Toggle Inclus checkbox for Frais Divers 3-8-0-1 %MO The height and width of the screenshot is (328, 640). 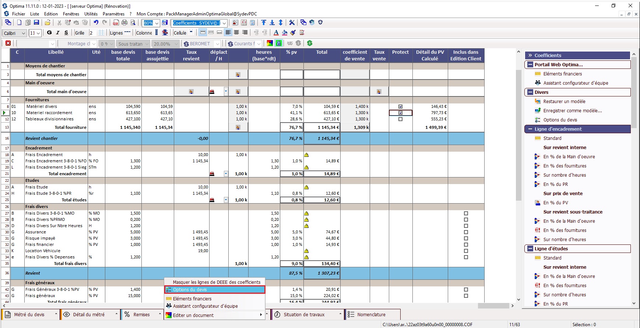click(466, 214)
